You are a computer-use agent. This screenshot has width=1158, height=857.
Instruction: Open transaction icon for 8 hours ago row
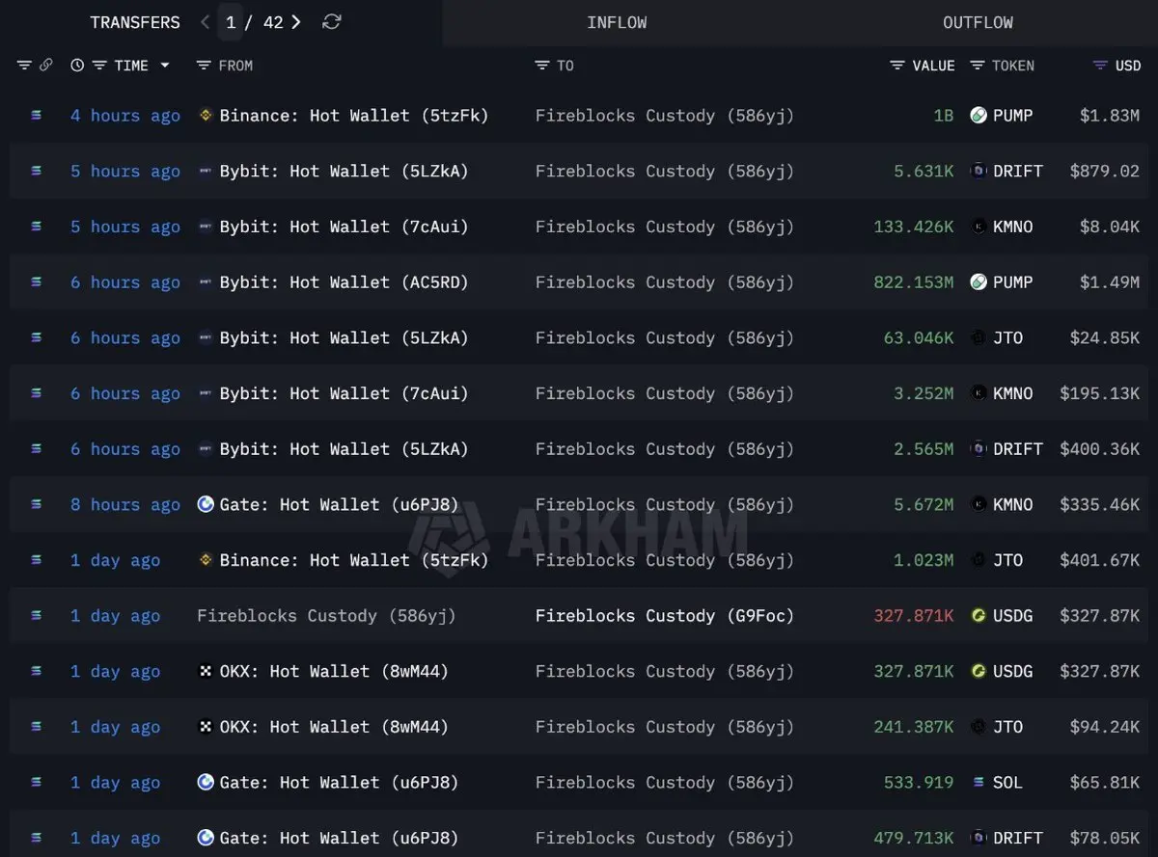[37, 505]
